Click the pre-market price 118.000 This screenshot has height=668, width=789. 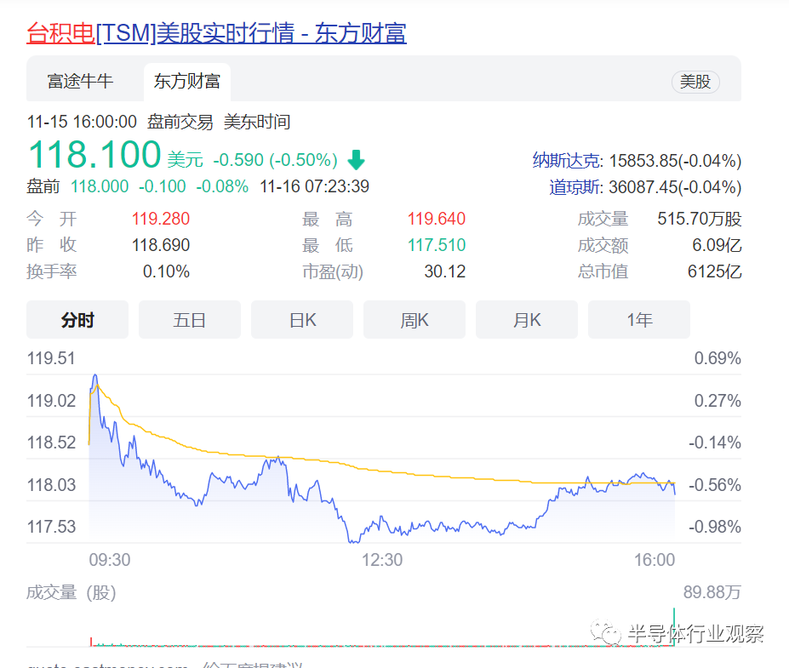[x=100, y=186]
